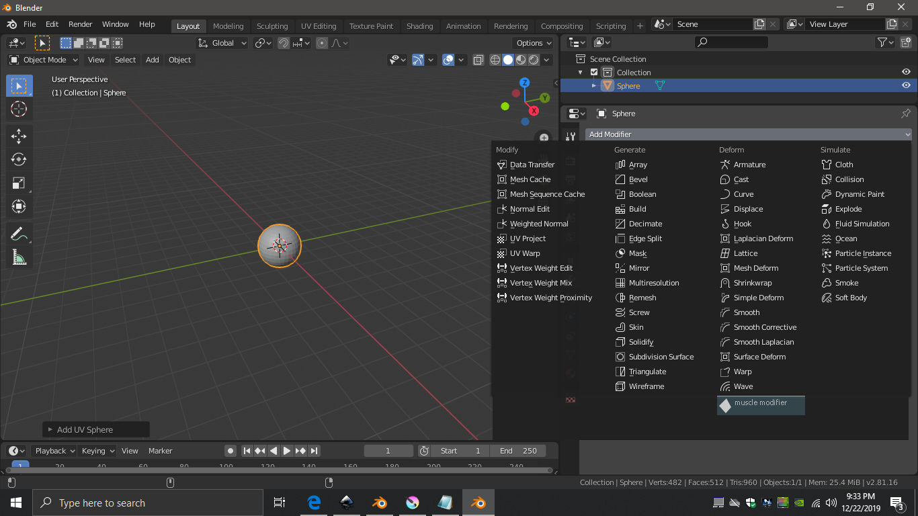The height and width of the screenshot is (516, 918).
Task: Activate the Scale tool
Action: 19,183
